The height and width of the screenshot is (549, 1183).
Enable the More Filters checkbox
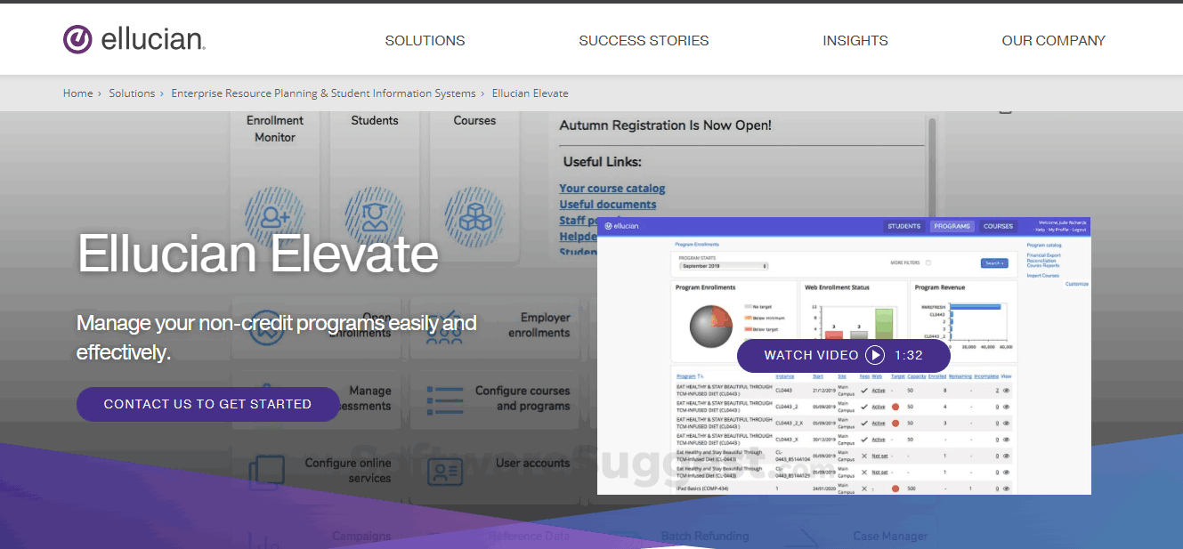tap(928, 261)
